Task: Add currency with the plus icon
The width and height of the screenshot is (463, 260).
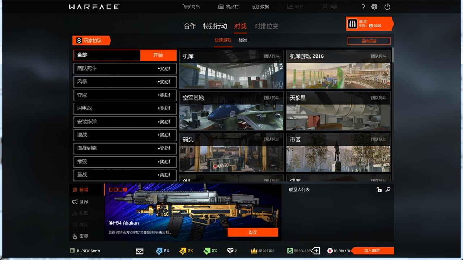Action: (x=315, y=251)
